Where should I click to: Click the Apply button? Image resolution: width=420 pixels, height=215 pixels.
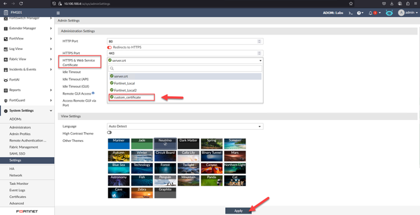click(x=239, y=211)
